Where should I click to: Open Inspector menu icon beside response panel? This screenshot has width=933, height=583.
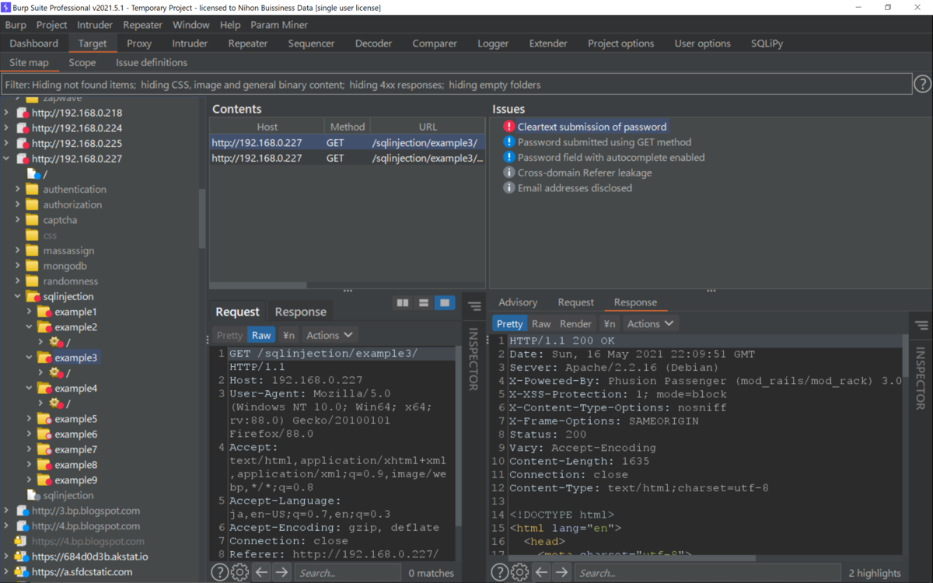[x=921, y=326]
